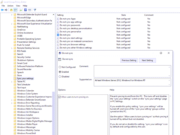
Task: Click the Export list toolbar icon
Action: point(21,10)
